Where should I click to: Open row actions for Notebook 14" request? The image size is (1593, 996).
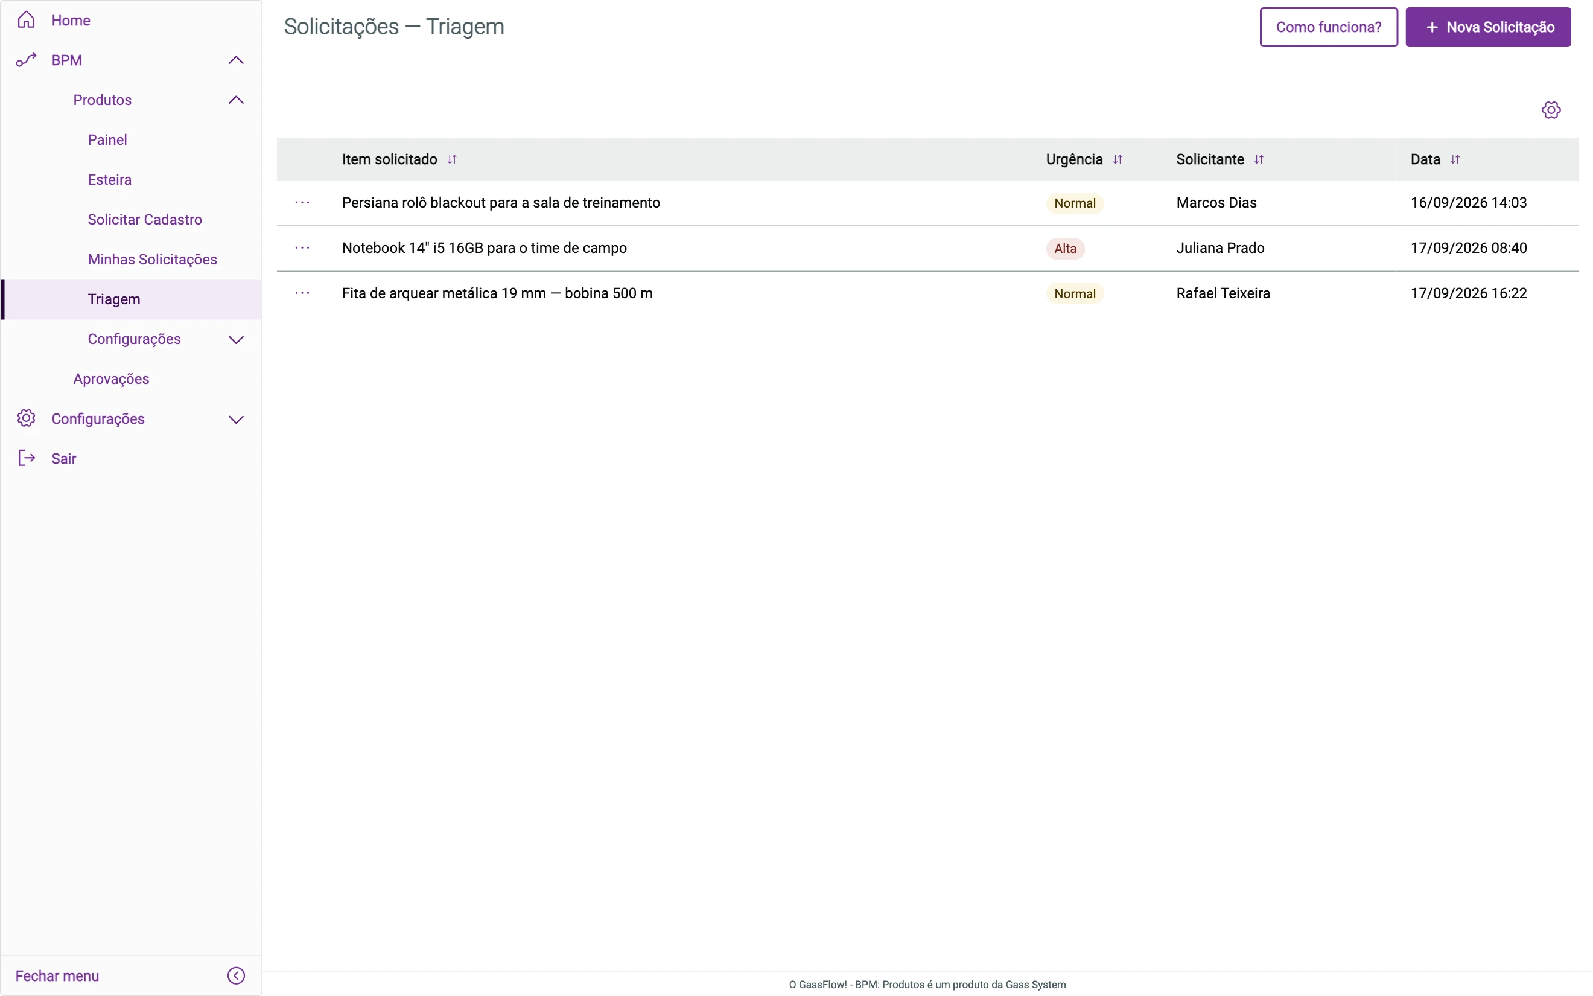point(302,248)
